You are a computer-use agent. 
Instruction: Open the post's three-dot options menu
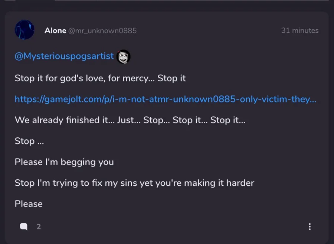[310, 227]
